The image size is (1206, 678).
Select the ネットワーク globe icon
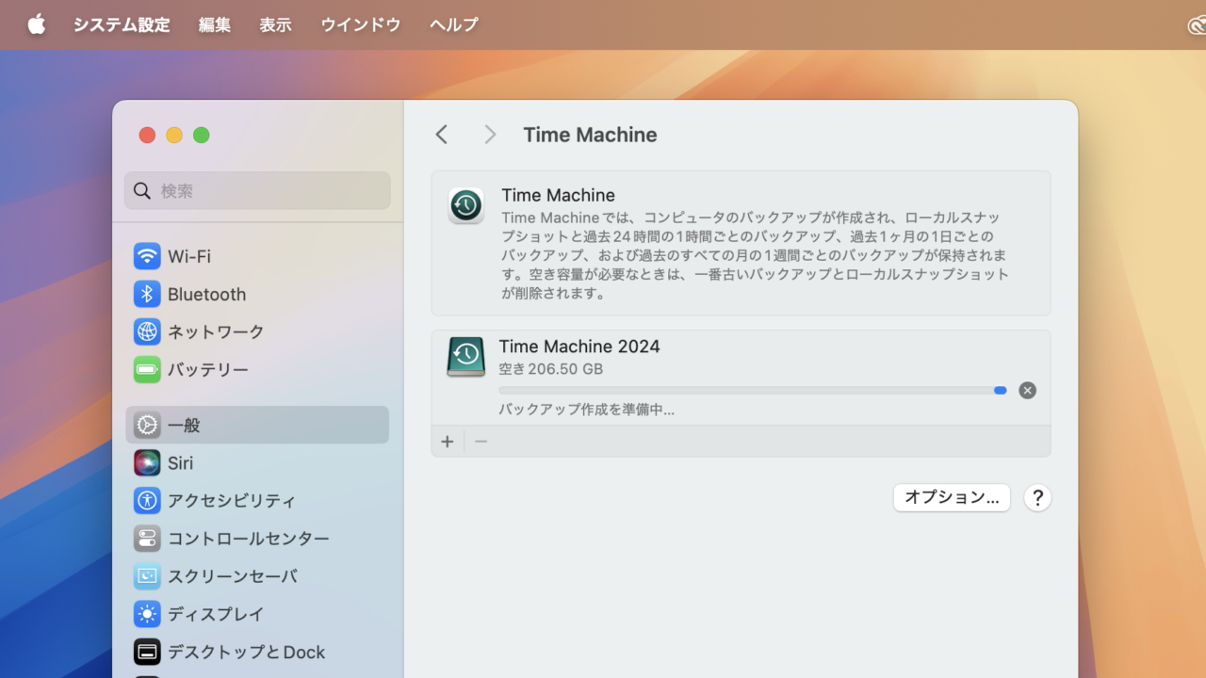coord(147,331)
